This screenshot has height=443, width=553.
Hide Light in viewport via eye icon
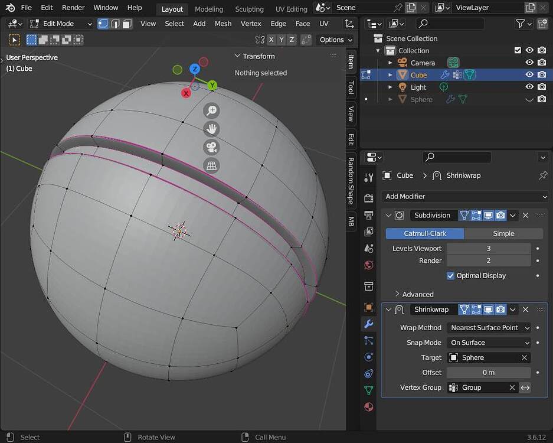(529, 87)
